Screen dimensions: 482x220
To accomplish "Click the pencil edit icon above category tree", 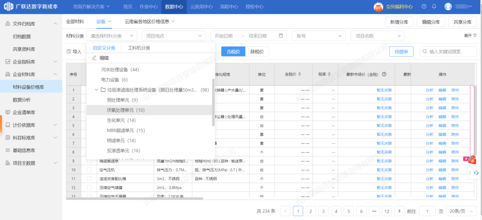I will (x=94, y=58).
